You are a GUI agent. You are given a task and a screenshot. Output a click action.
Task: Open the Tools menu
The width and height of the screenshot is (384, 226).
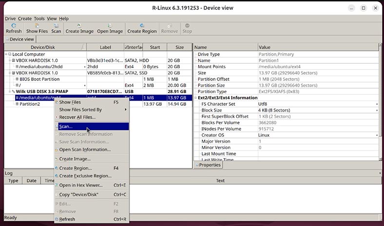click(x=39, y=19)
